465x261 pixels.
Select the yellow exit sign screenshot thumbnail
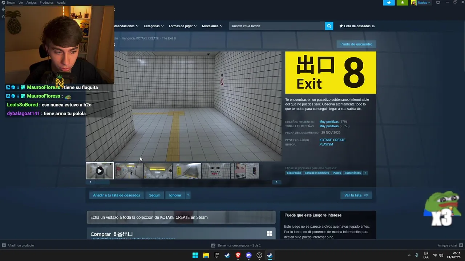pos(158,171)
